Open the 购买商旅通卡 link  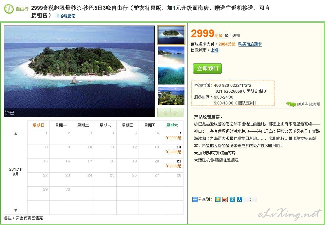[250, 44]
